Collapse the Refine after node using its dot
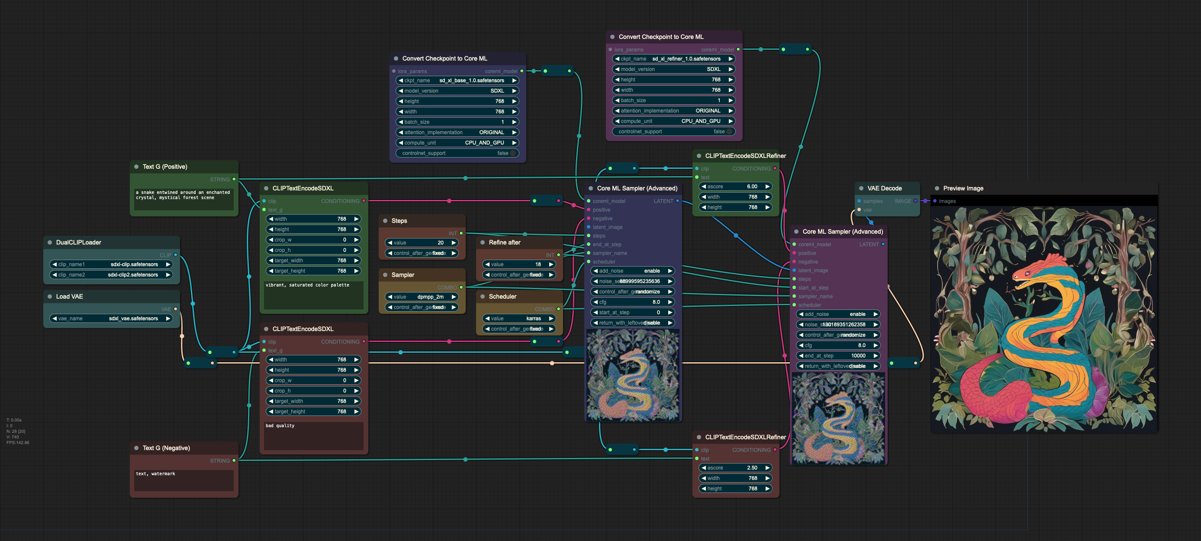 (x=483, y=242)
